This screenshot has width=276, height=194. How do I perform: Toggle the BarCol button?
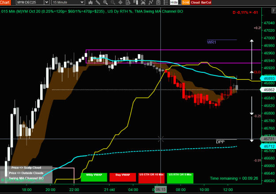tap(206, 2)
